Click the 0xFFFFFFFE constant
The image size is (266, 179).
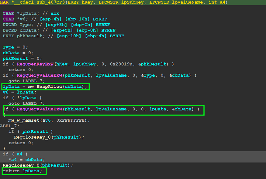tap(71, 120)
